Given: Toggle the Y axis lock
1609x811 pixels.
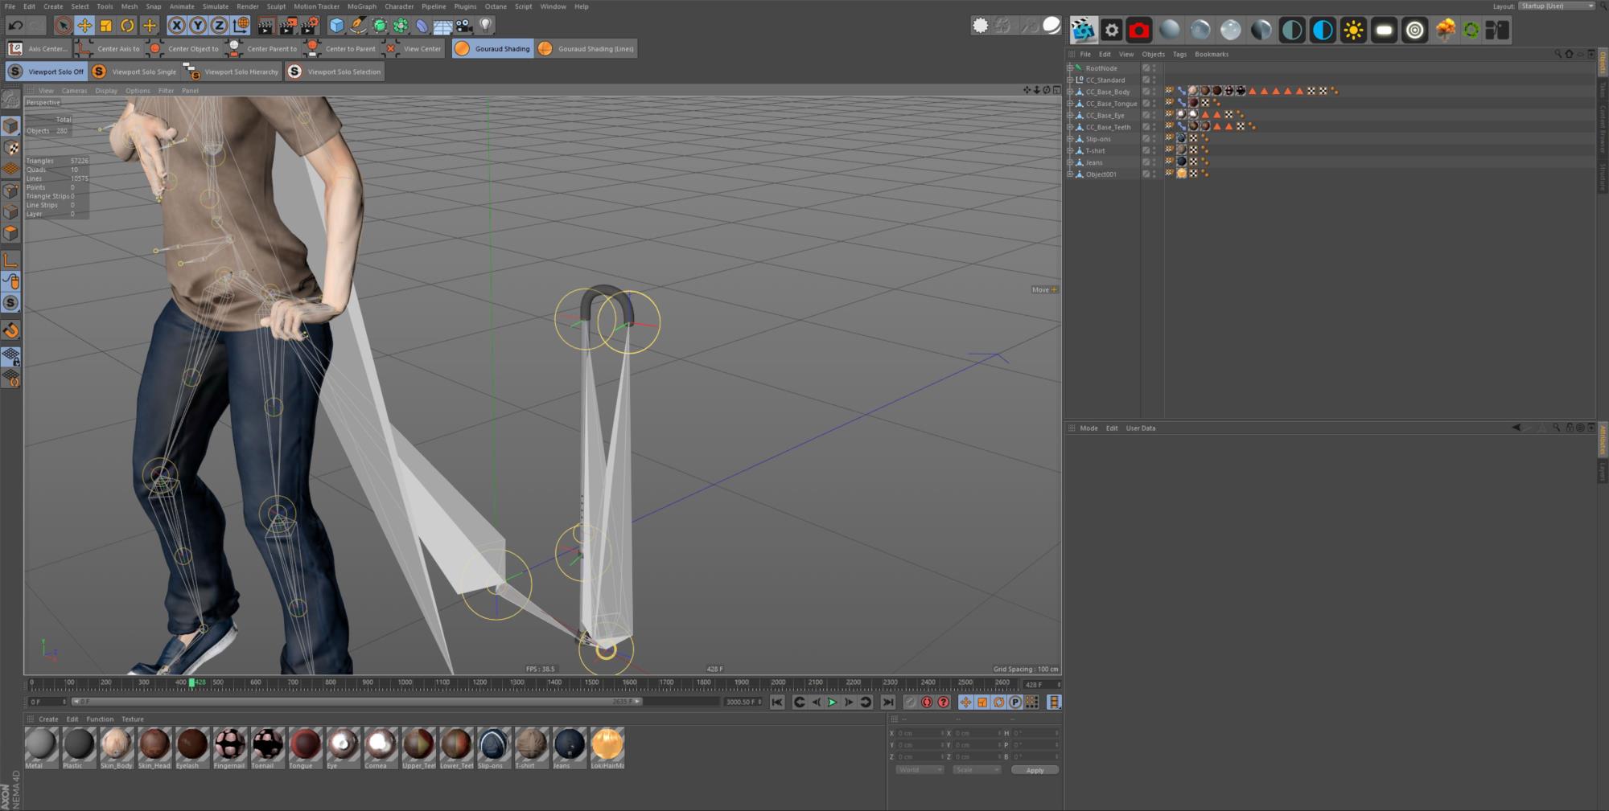Looking at the screenshot, I should (197, 26).
